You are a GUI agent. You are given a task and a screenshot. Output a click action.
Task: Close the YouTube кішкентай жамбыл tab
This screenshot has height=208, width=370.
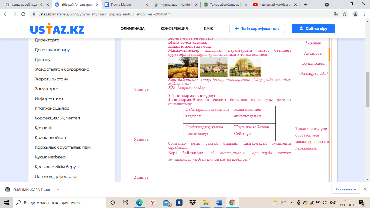(x=296, y=5)
